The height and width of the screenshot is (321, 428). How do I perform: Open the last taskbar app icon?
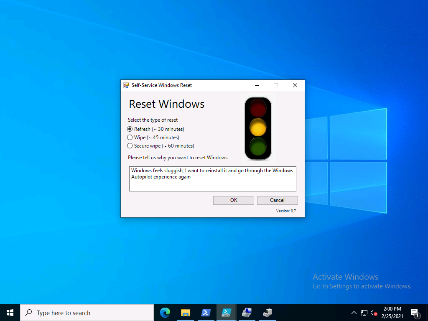[x=267, y=313]
